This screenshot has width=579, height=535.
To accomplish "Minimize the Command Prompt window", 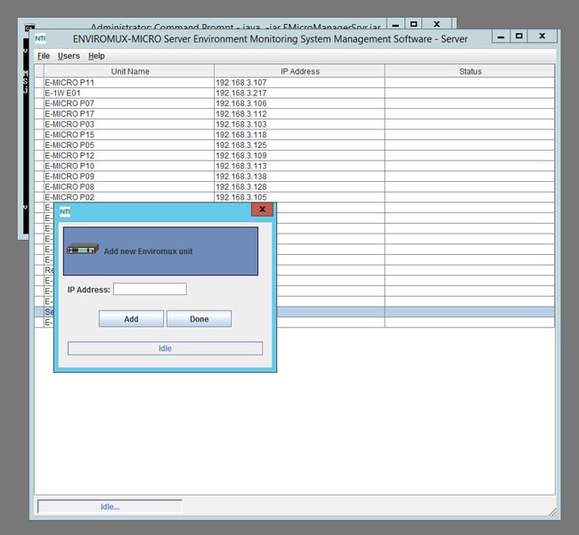I will 396,25.
